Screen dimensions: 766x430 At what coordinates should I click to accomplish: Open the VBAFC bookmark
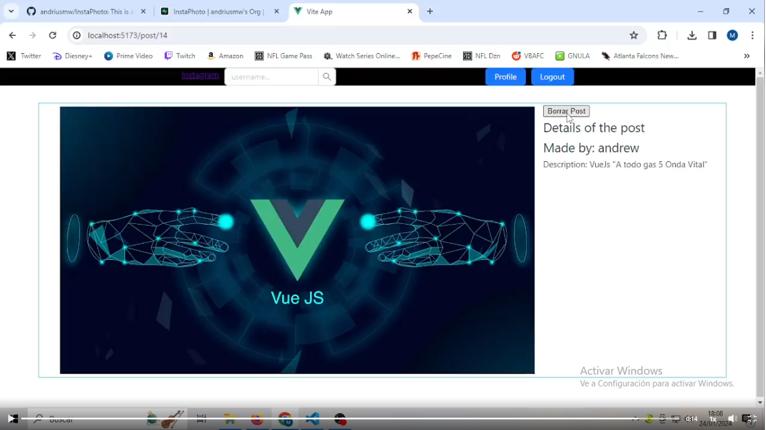(x=527, y=56)
